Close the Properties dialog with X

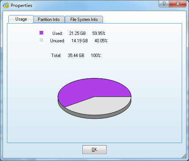point(178,4)
